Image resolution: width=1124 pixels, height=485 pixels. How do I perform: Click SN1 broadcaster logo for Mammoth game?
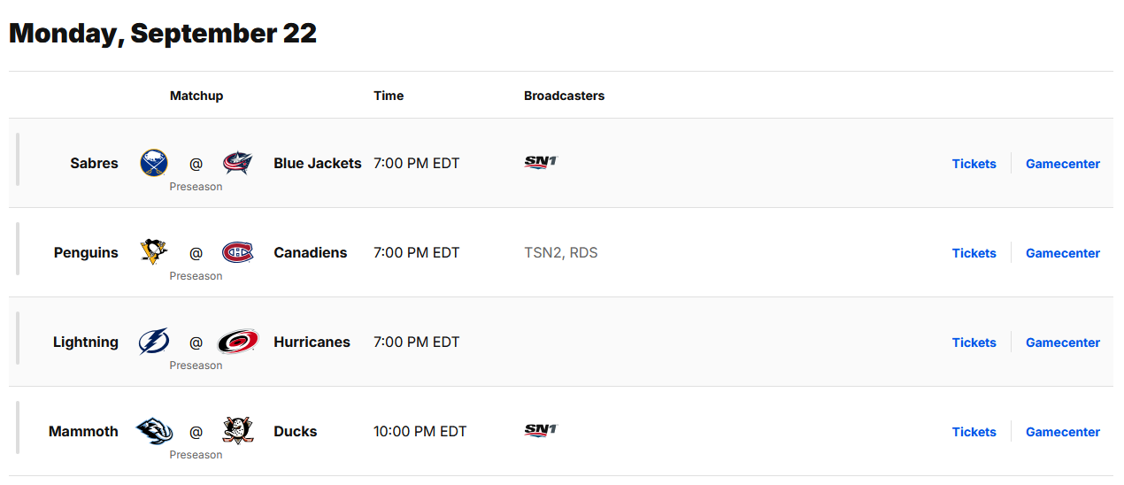(x=541, y=430)
